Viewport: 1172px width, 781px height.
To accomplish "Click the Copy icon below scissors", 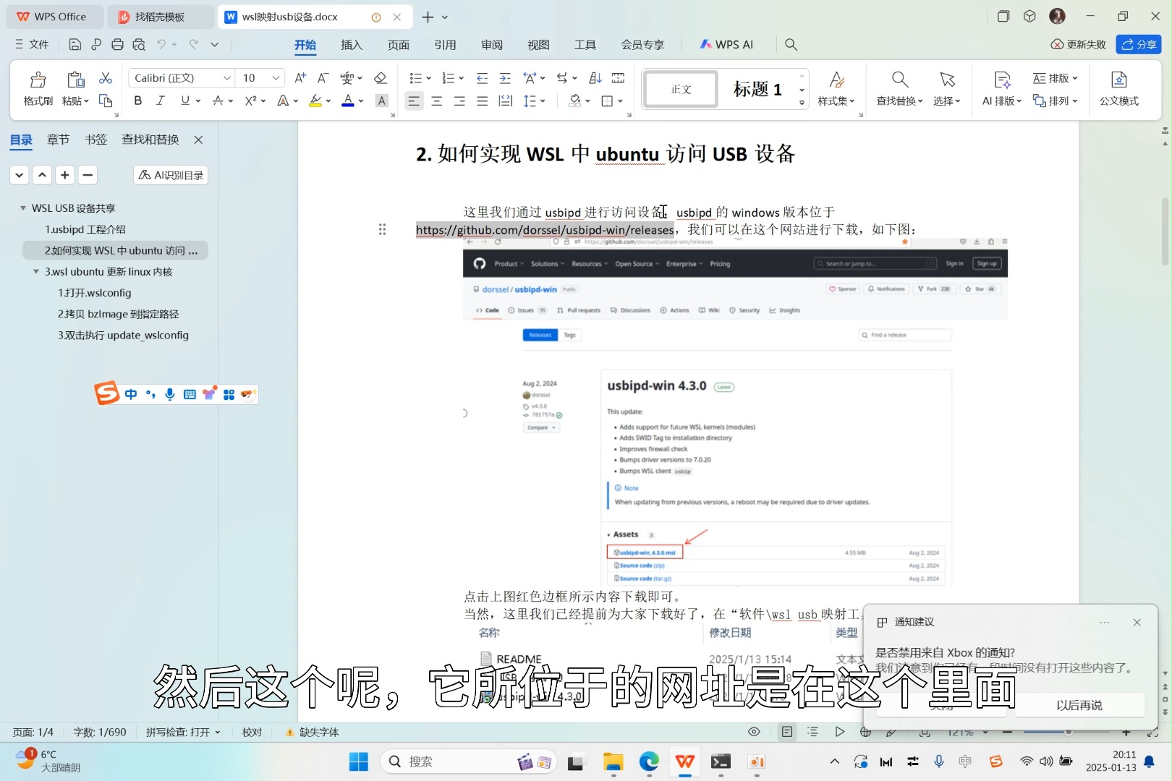I will (106, 101).
